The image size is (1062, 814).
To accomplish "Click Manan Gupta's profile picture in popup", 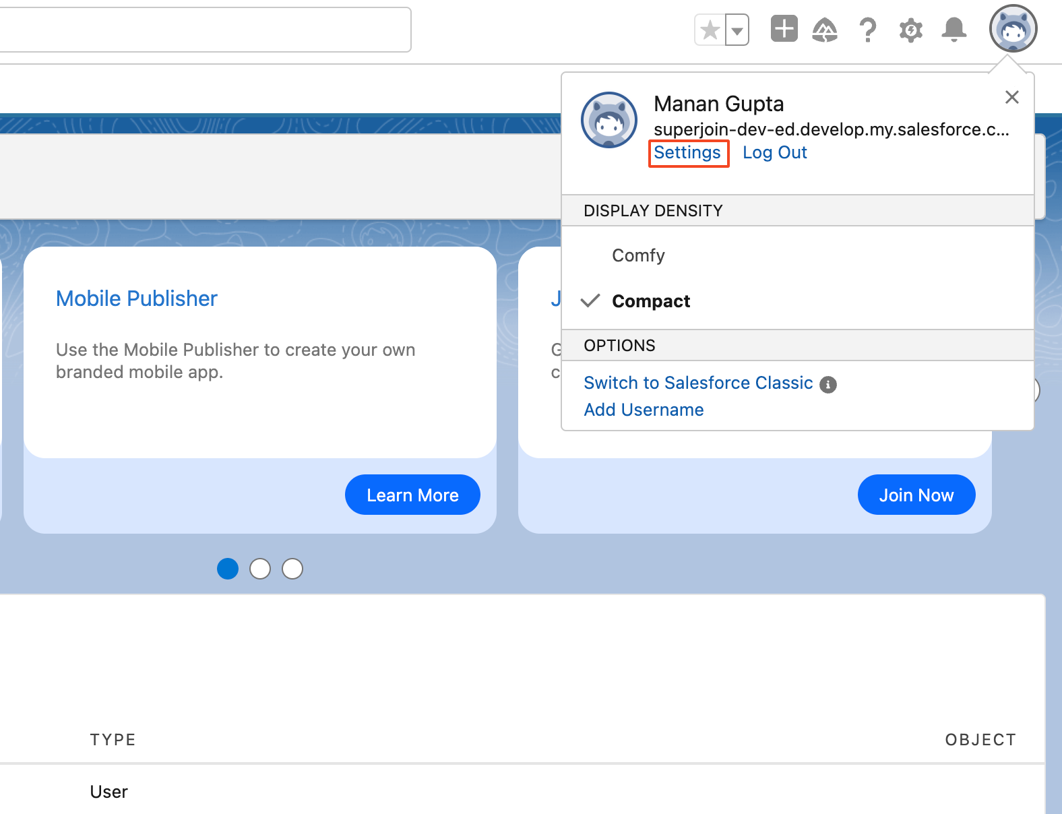I will (x=609, y=120).
